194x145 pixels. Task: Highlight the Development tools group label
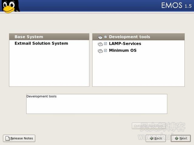click(129, 37)
